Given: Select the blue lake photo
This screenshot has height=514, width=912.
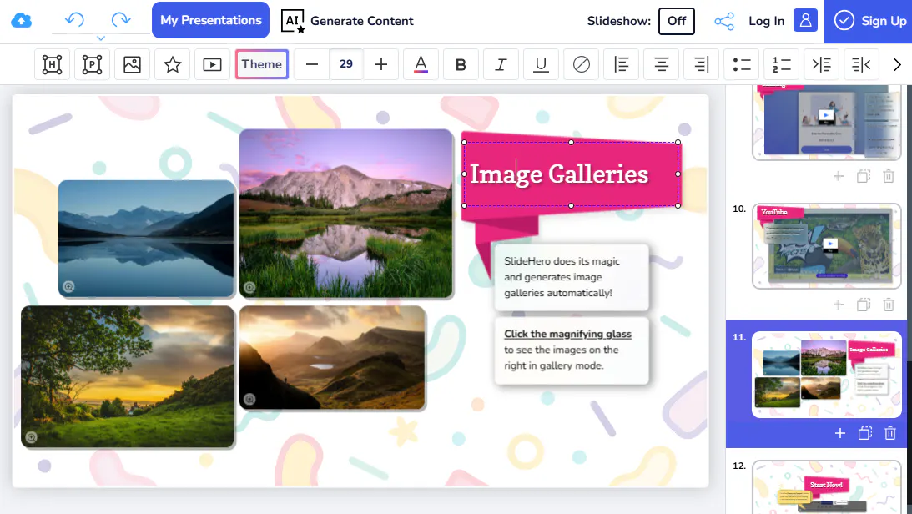Looking at the screenshot, I should click(x=146, y=239).
